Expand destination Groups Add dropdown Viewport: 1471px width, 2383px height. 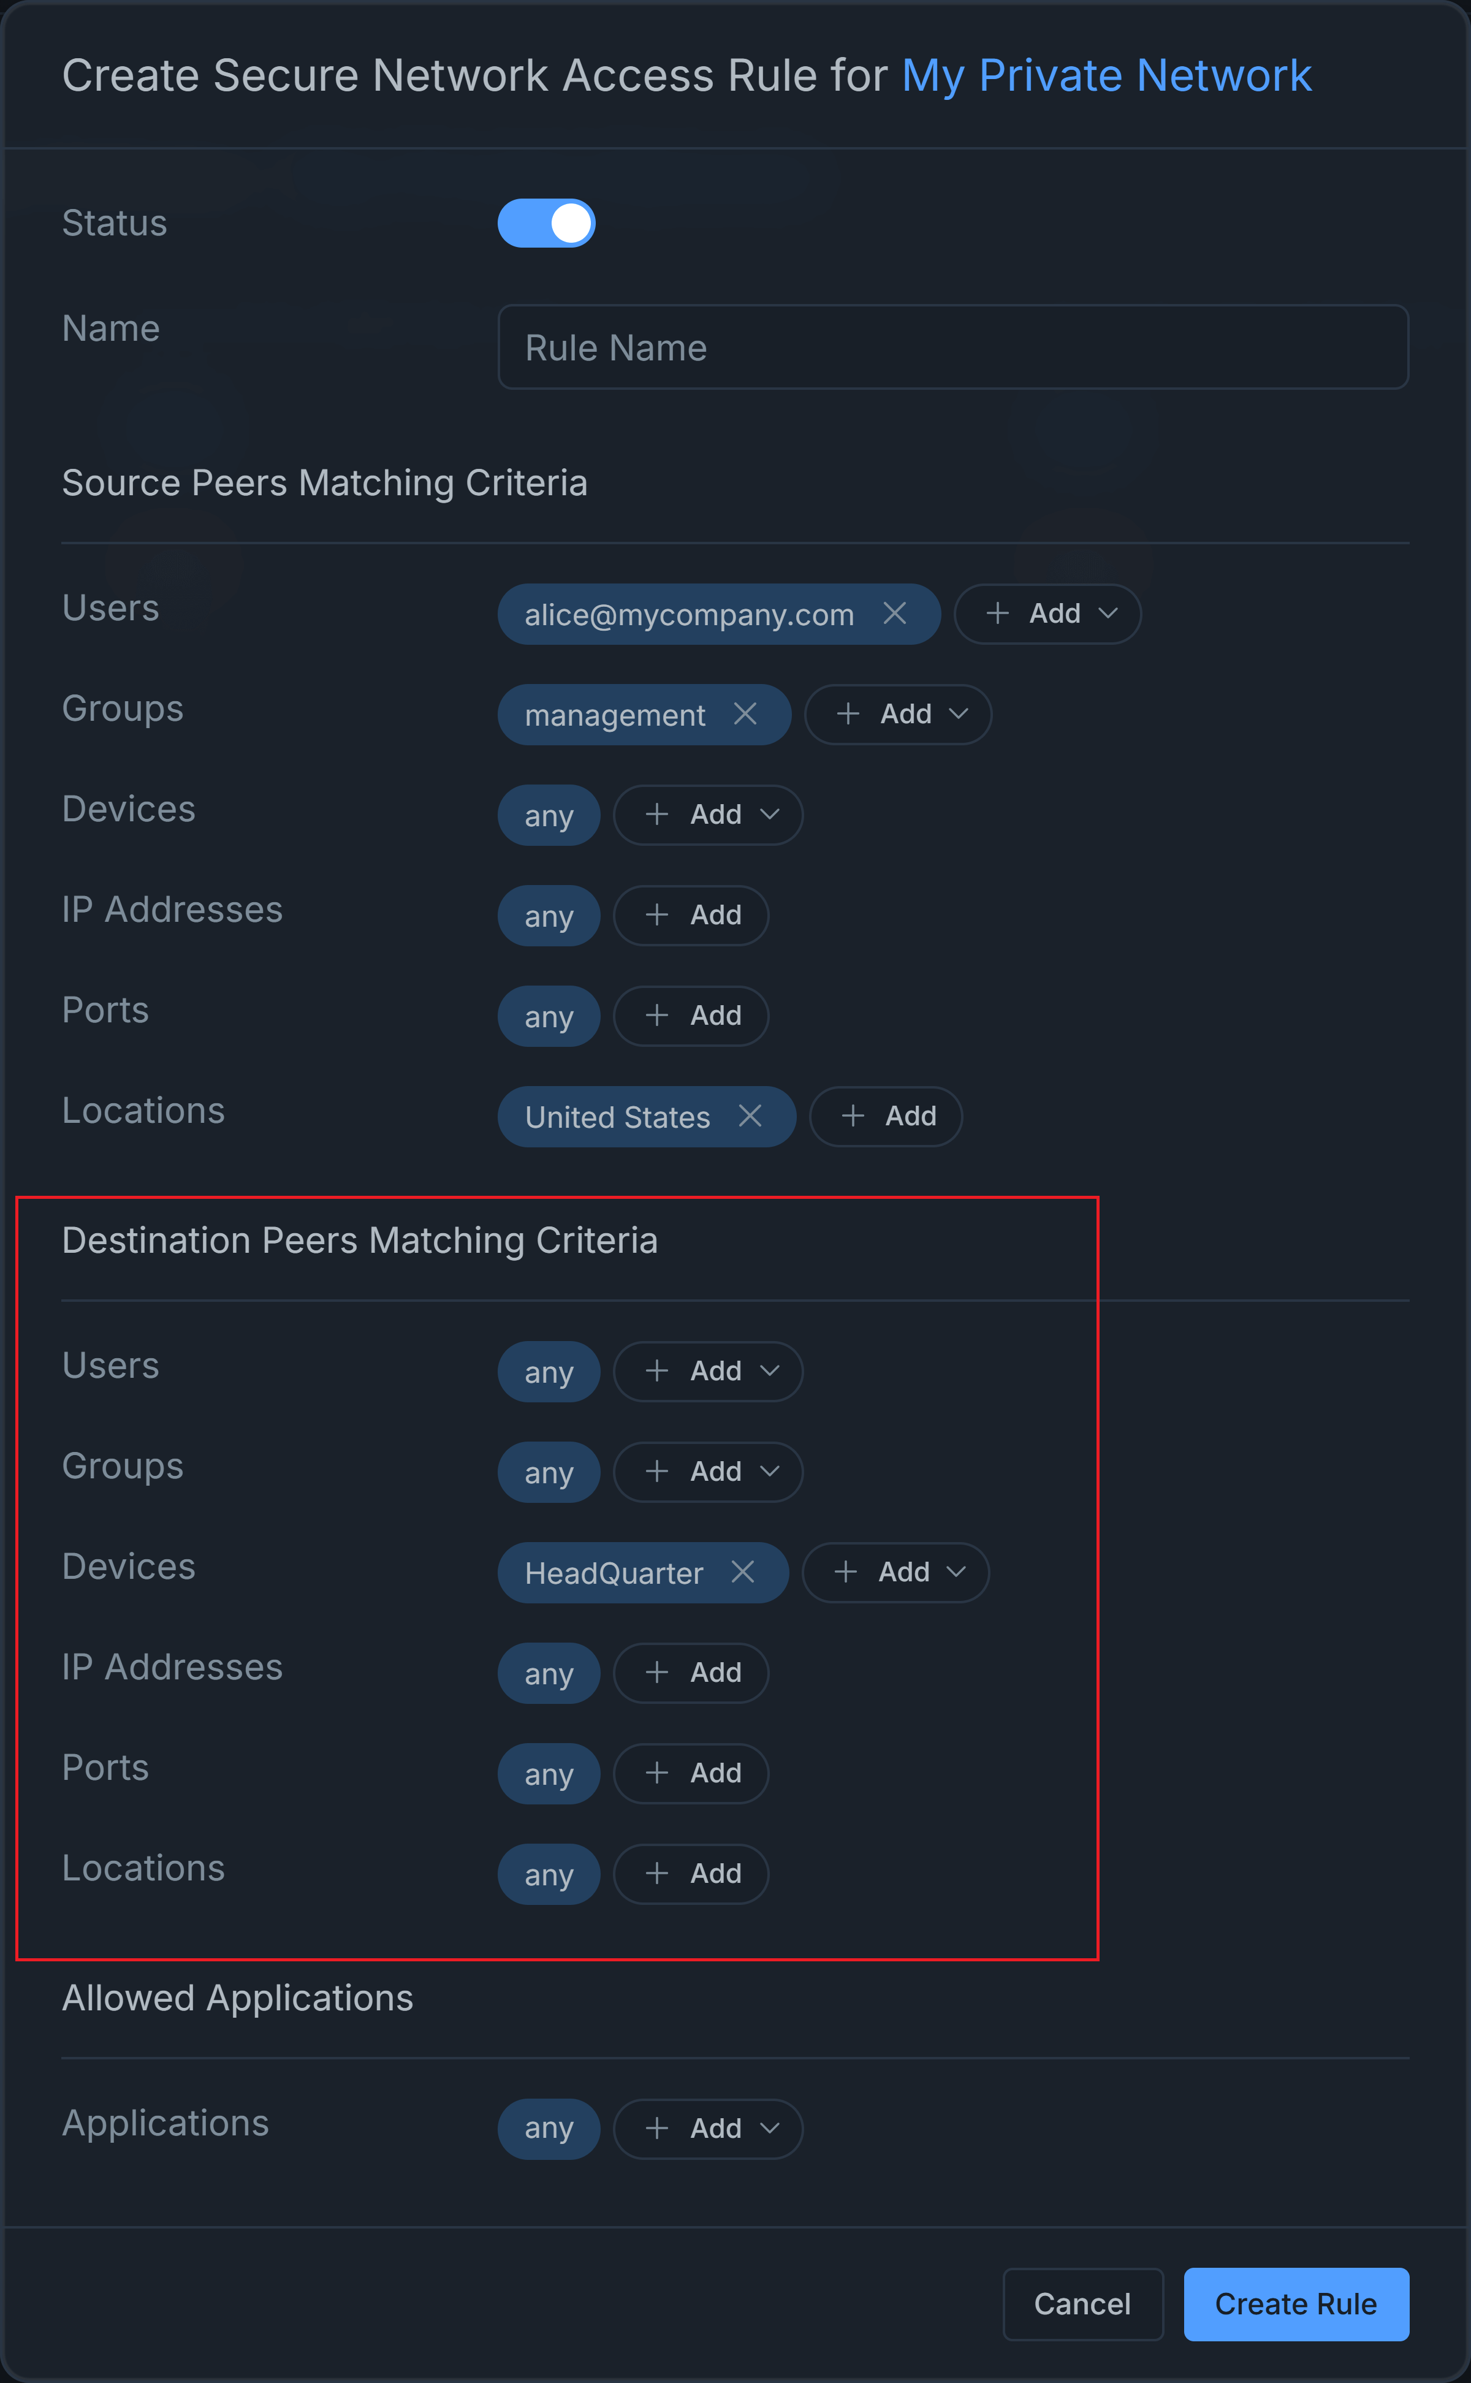(707, 1472)
